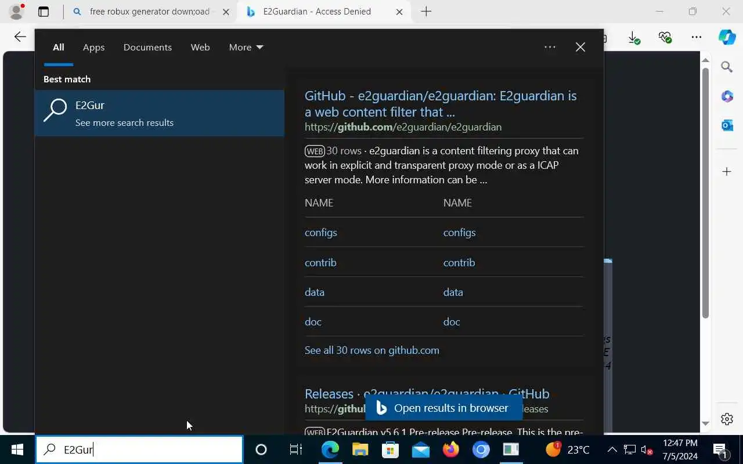Screen dimensions: 743x464
Task: Select E2Guardian - Access Denied tab
Action: pyautogui.click(x=324, y=12)
